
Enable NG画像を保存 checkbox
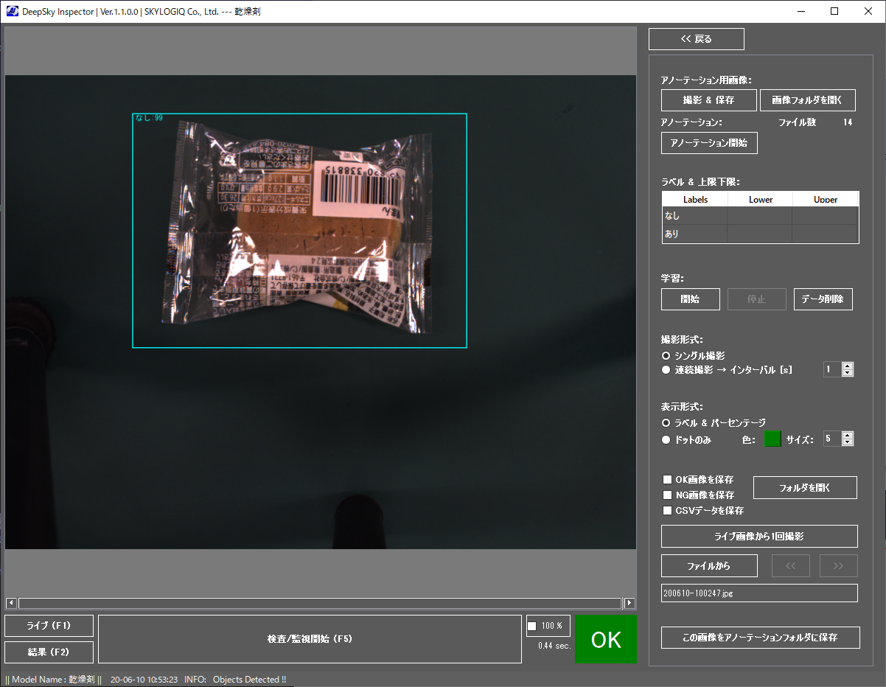click(668, 495)
